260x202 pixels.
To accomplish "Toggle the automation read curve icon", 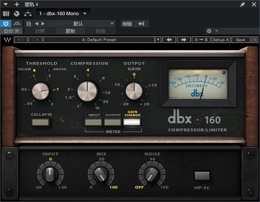I will [17, 23].
